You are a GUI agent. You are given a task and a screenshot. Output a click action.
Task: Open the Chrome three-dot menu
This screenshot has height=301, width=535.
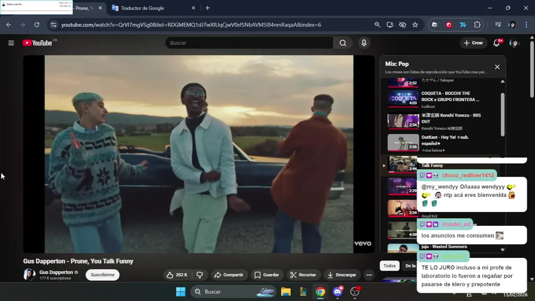[x=526, y=25]
